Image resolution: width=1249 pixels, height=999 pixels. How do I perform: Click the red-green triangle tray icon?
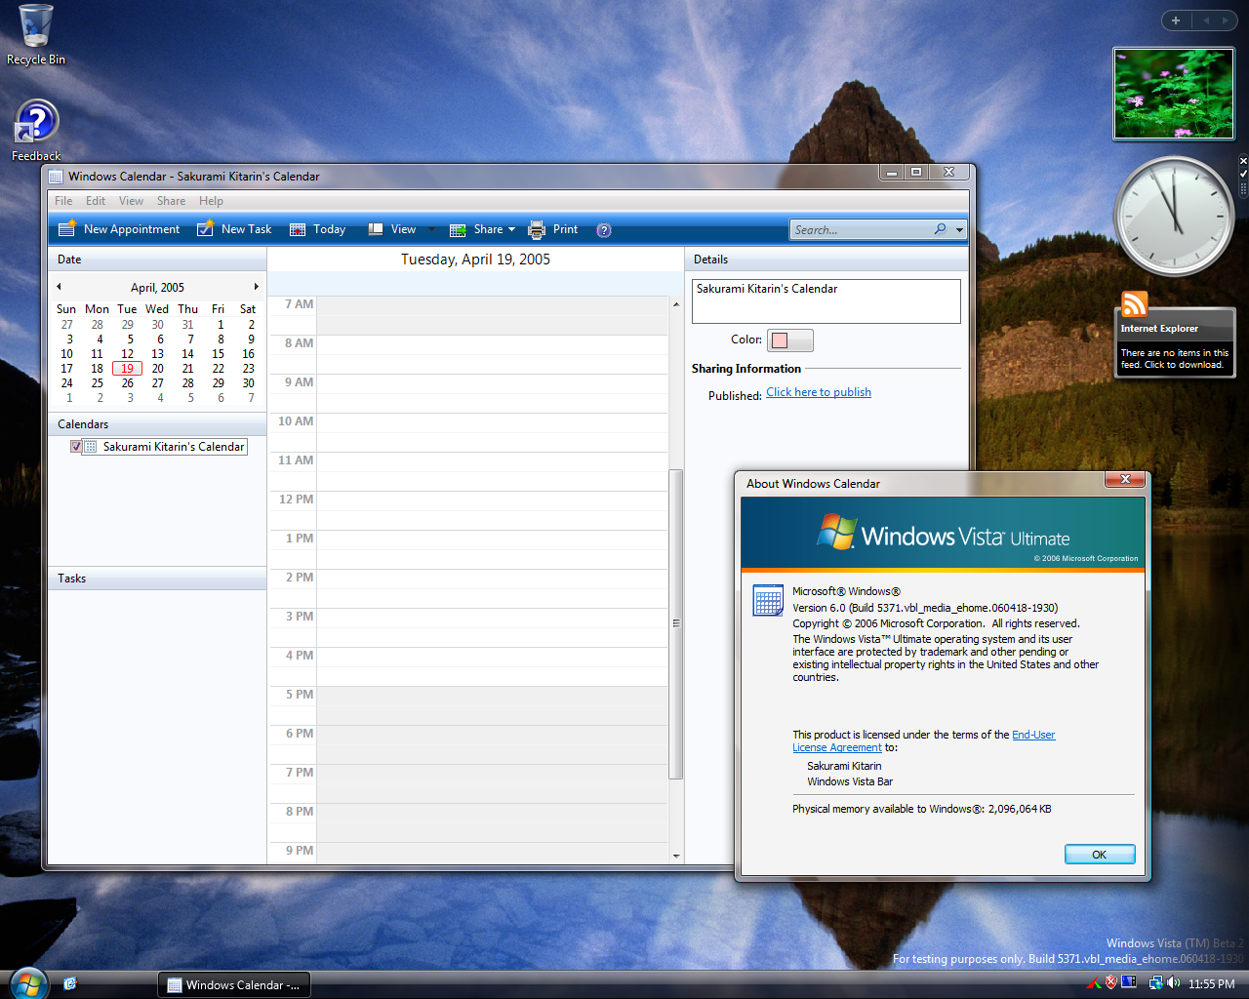tap(1094, 983)
